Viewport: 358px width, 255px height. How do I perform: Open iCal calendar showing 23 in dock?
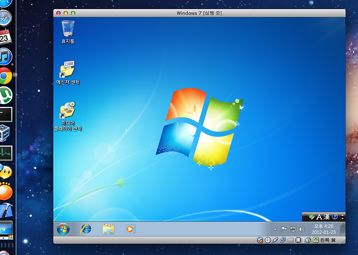click(5, 36)
